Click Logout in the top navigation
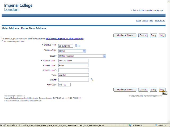 point(145,21)
